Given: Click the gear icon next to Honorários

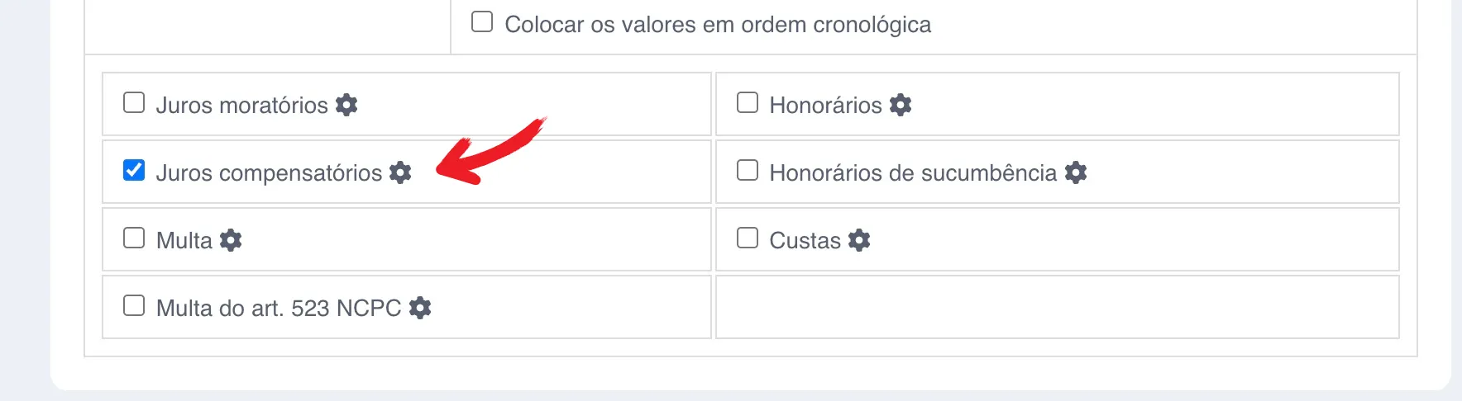Looking at the screenshot, I should coord(901,105).
